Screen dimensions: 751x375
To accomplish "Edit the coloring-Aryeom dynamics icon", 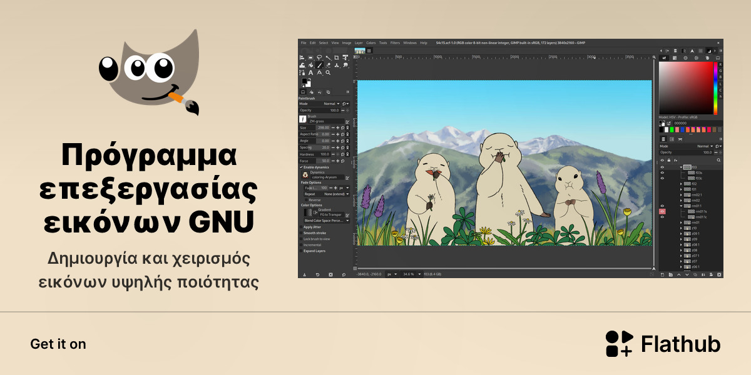I will pos(347,178).
